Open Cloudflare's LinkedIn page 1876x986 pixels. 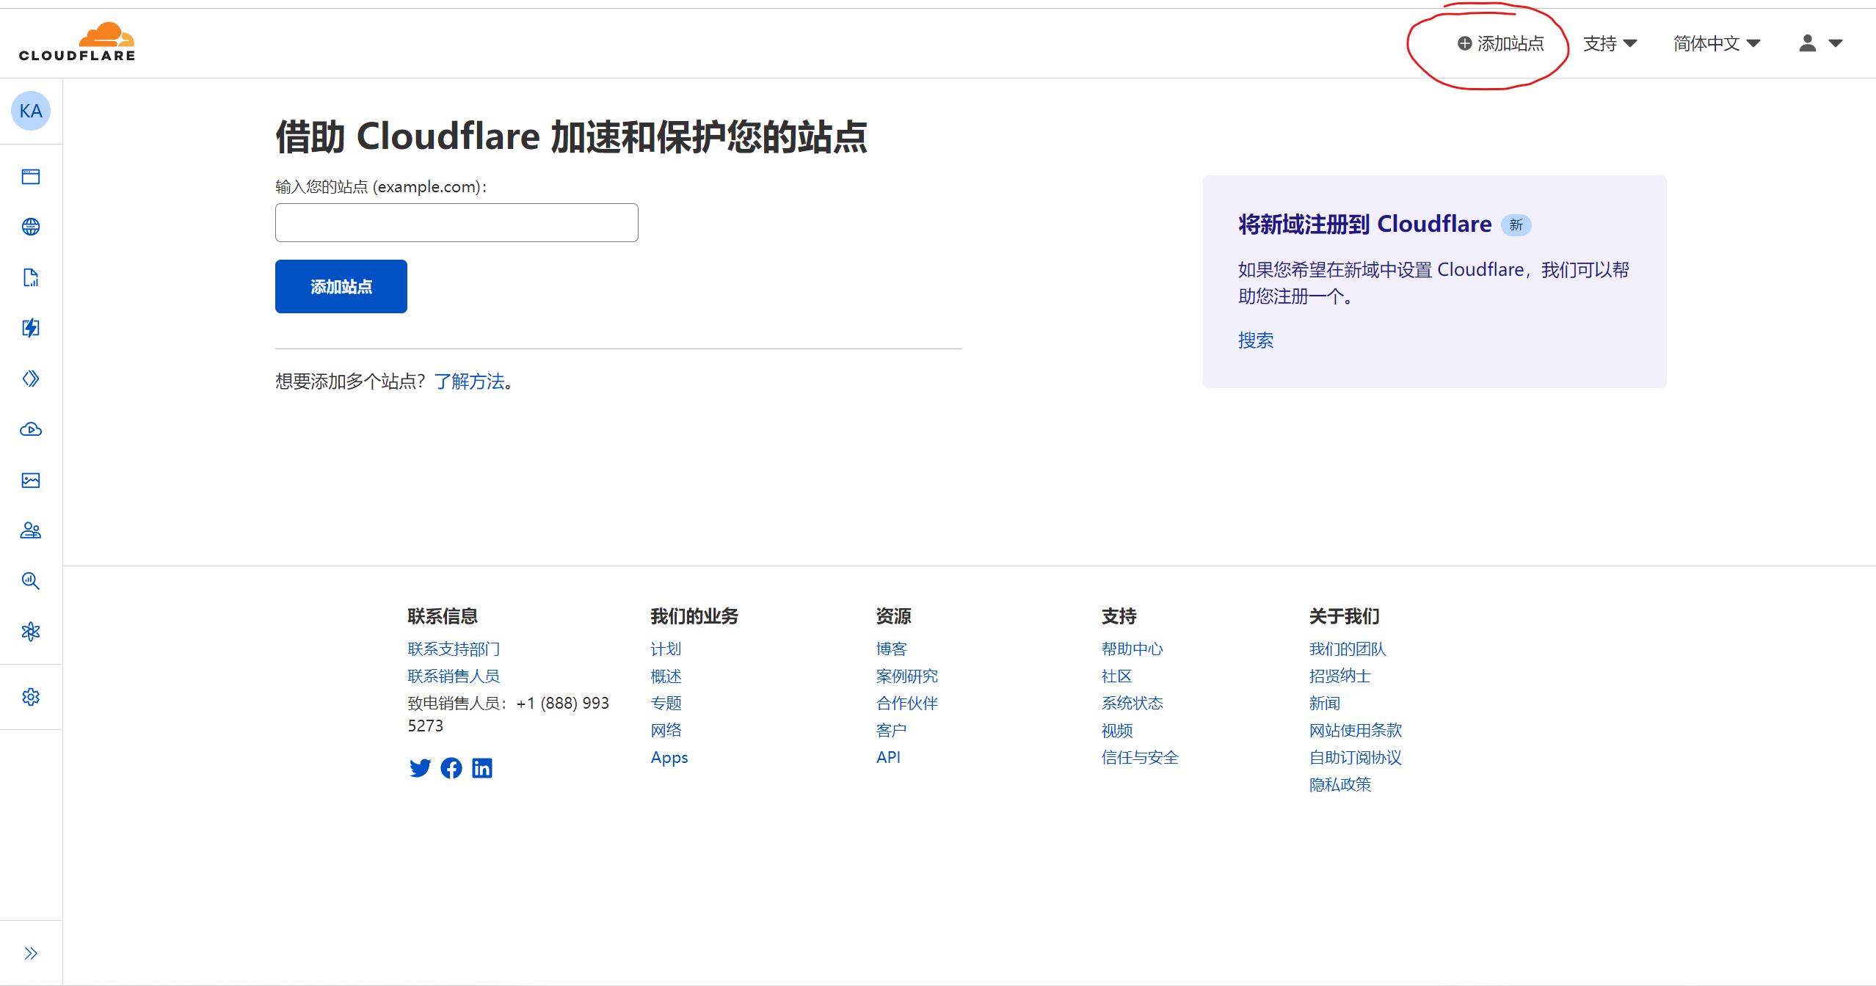point(482,768)
